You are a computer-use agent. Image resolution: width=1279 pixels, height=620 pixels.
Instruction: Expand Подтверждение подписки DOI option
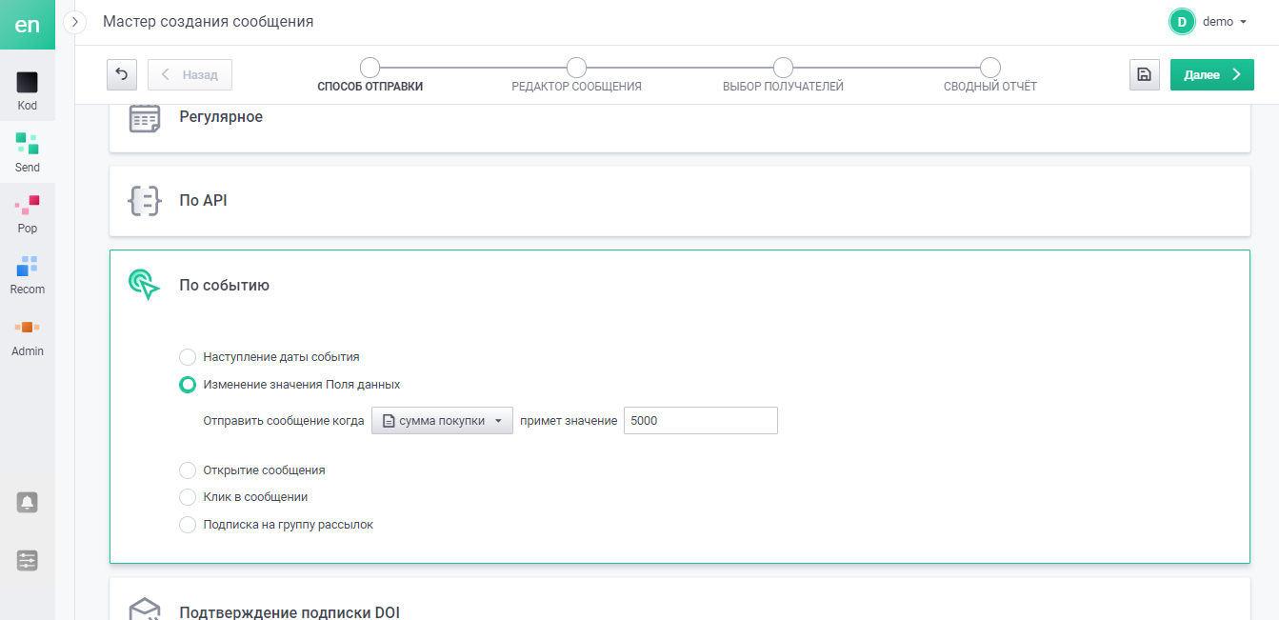pyautogui.click(x=680, y=599)
